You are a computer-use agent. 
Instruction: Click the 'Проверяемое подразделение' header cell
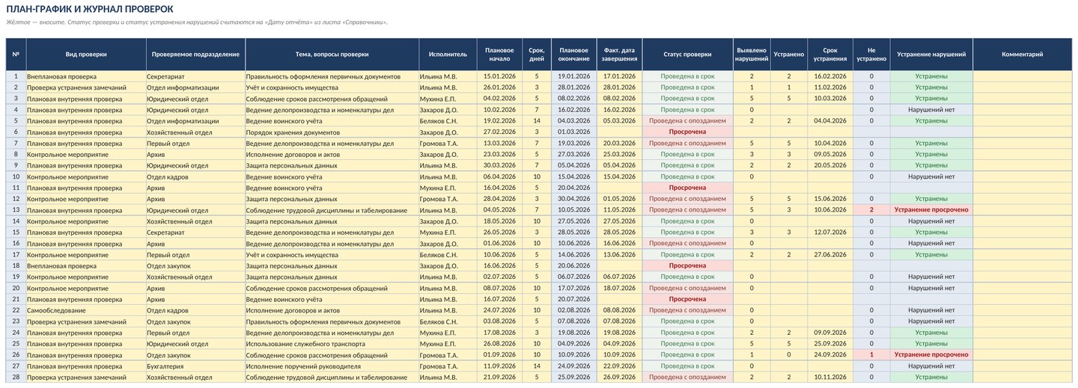point(195,55)
